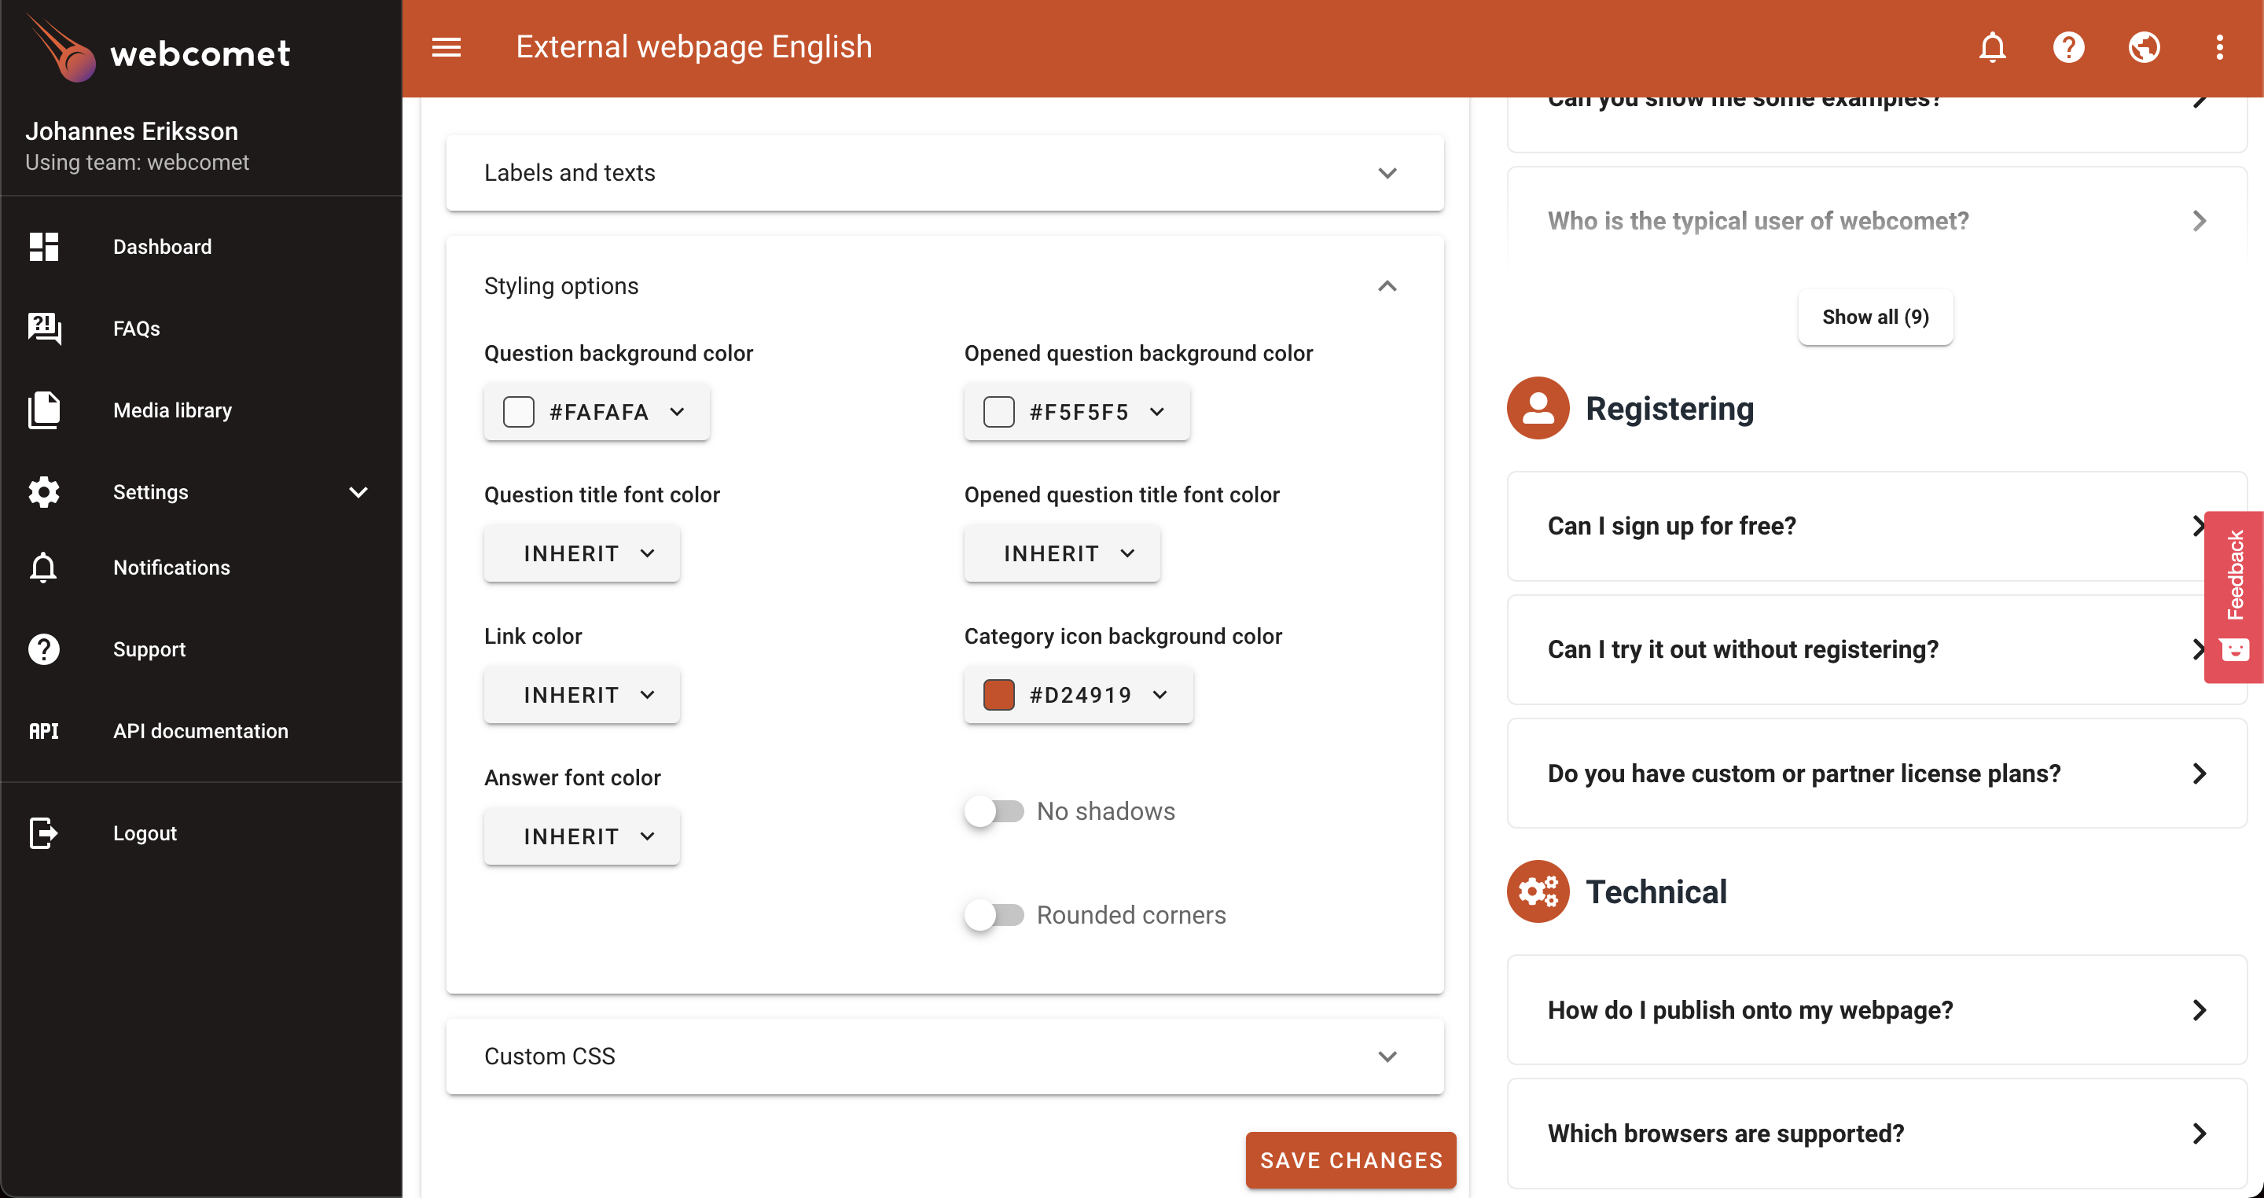Click the SAVE CHANGES button

click(x=1351, y=1160)
